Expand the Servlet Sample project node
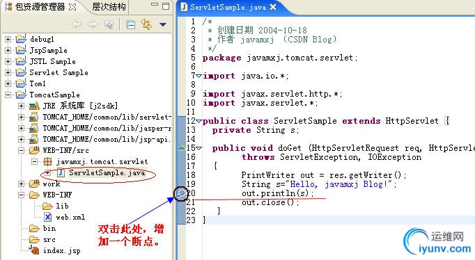475x260 pixels. (8, 72)
